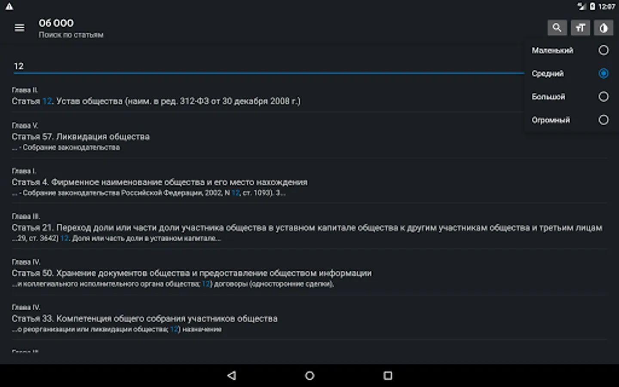Image resolution: width=619 pixels, height=387 pixels.
Task: Select the Средний font size radio
Action: 604,74
